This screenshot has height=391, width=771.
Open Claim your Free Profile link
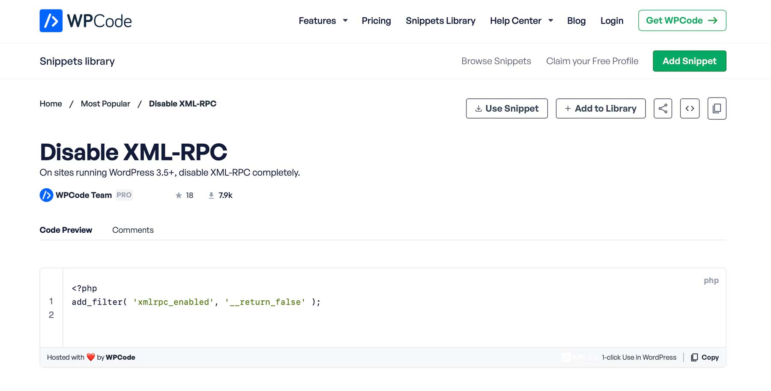point(592,61)
